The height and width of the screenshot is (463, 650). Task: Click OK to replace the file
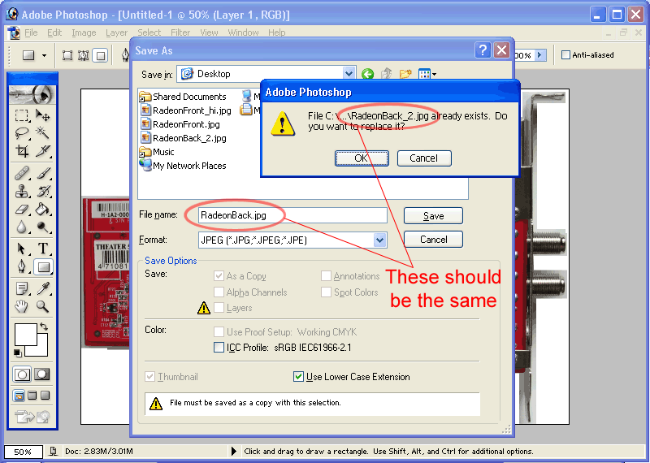[362, 158]
